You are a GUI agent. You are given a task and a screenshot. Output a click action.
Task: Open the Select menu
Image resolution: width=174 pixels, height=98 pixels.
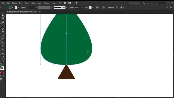click(x=27, y=3)
